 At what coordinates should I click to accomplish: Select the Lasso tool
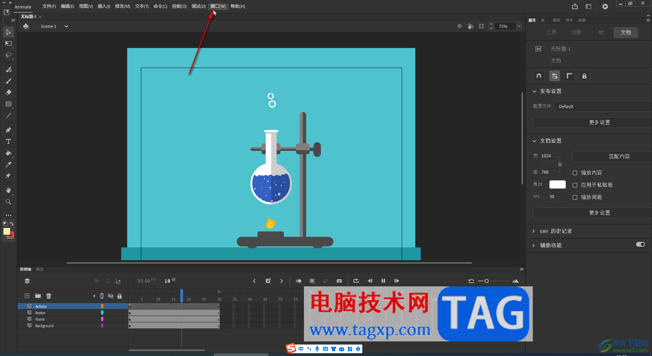point(8,55)
